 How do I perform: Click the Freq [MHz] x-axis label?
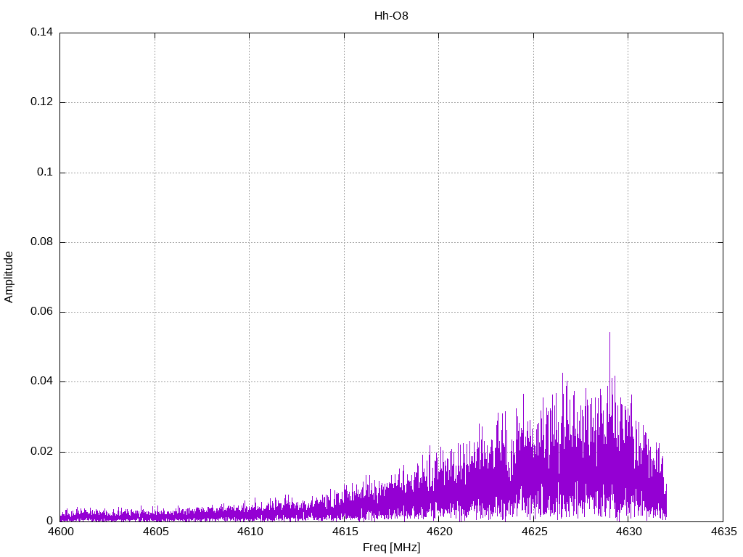(391, 548)
